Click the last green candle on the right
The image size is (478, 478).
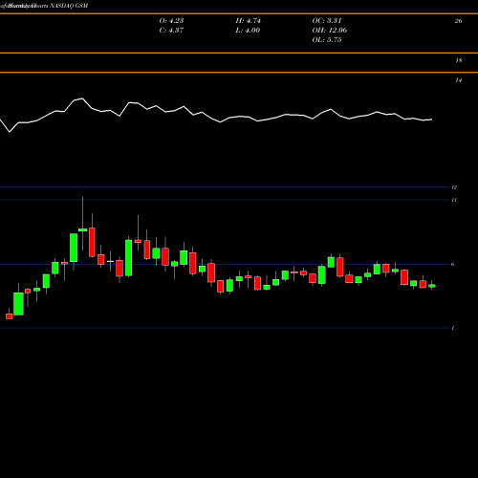tap(432, 286)
